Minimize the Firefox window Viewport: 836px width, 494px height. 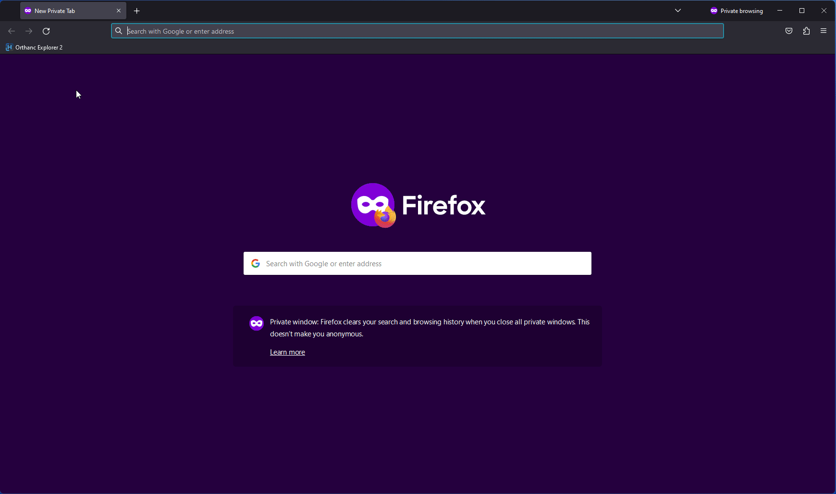point(780,11)
